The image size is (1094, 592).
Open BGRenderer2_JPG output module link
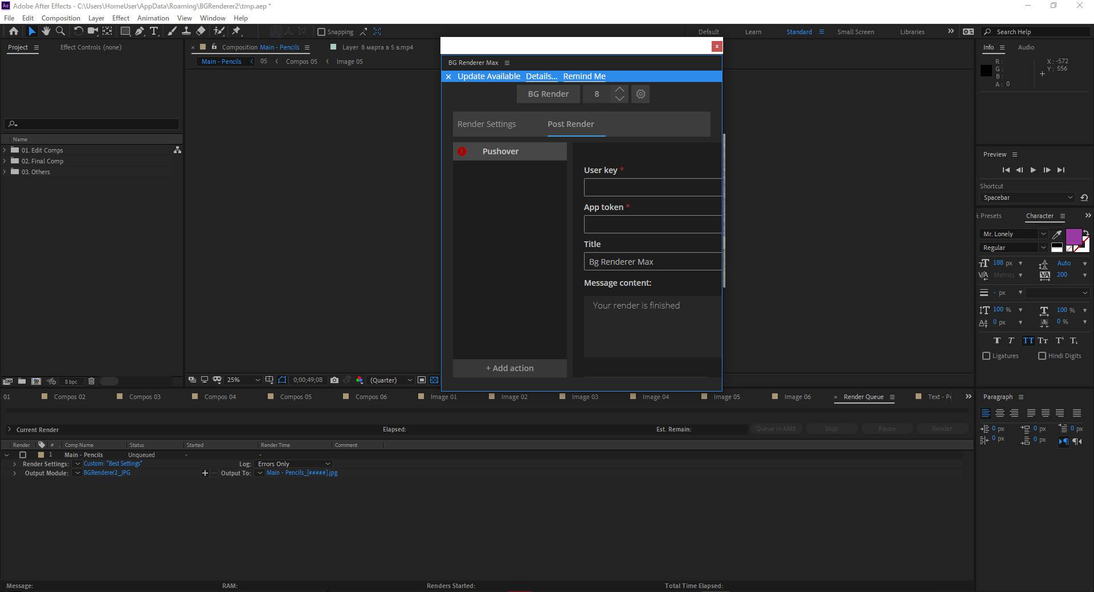(x=107, y=473)
